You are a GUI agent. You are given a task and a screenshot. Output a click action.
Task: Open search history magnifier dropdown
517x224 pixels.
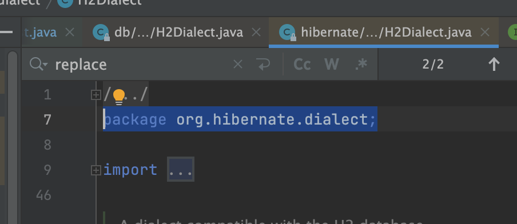tap(38, 64)
